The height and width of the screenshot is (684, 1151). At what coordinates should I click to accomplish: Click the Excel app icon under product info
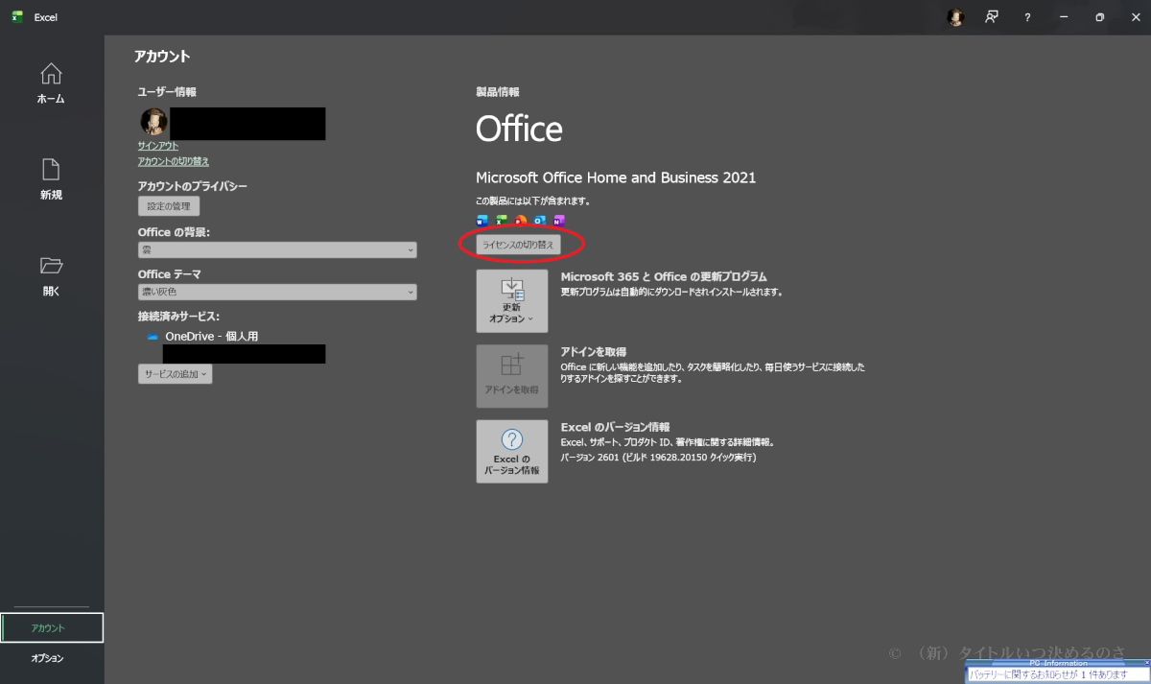502,220
